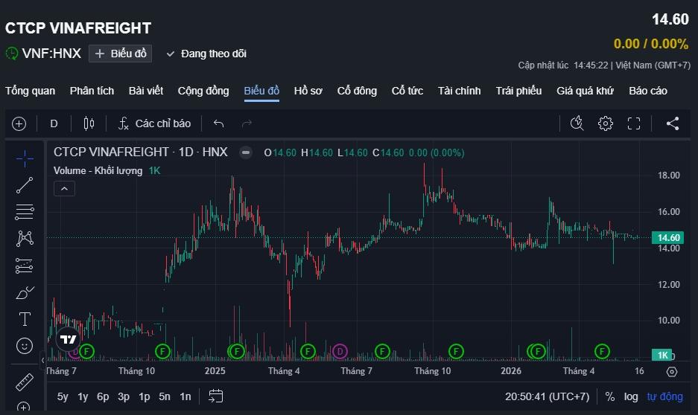Open the Tài chính tab
The width and height of the screenshot is (698, 415).
click(x=460, y=91)
